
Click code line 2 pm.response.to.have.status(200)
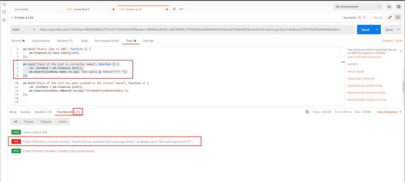[55, 53]
